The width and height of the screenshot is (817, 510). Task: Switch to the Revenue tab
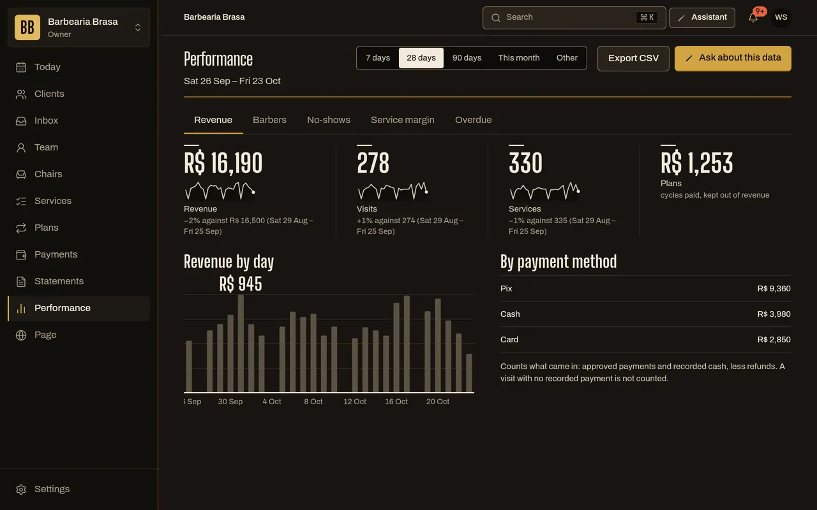tap(213, 120)
